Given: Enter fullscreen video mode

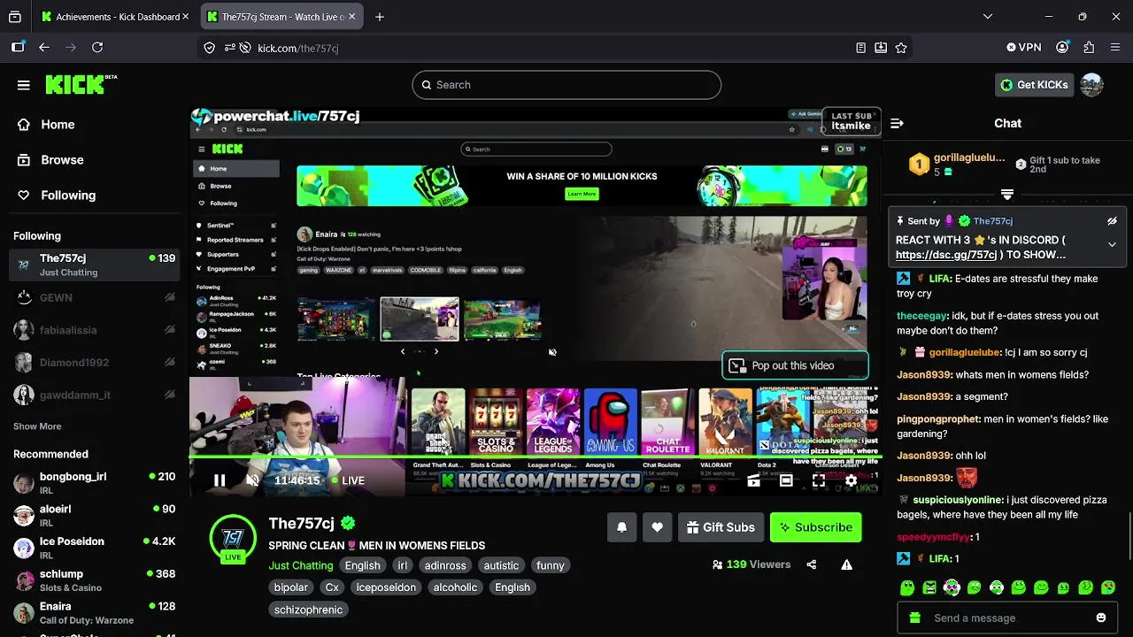Looking at the screenshot, I should [x=819, y=480].
